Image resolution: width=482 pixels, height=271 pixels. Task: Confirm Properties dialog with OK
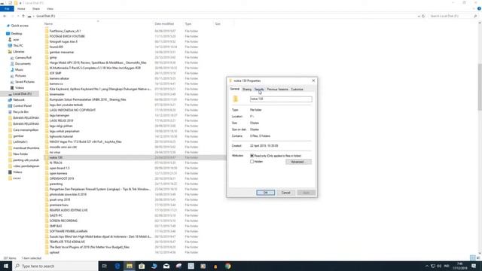click(266, 193)
